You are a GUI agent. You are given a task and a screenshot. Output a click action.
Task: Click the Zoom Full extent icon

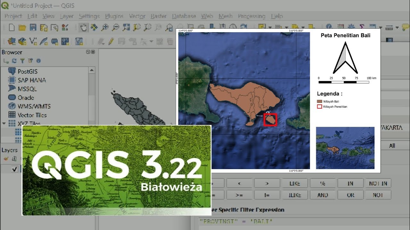point(126,27)
